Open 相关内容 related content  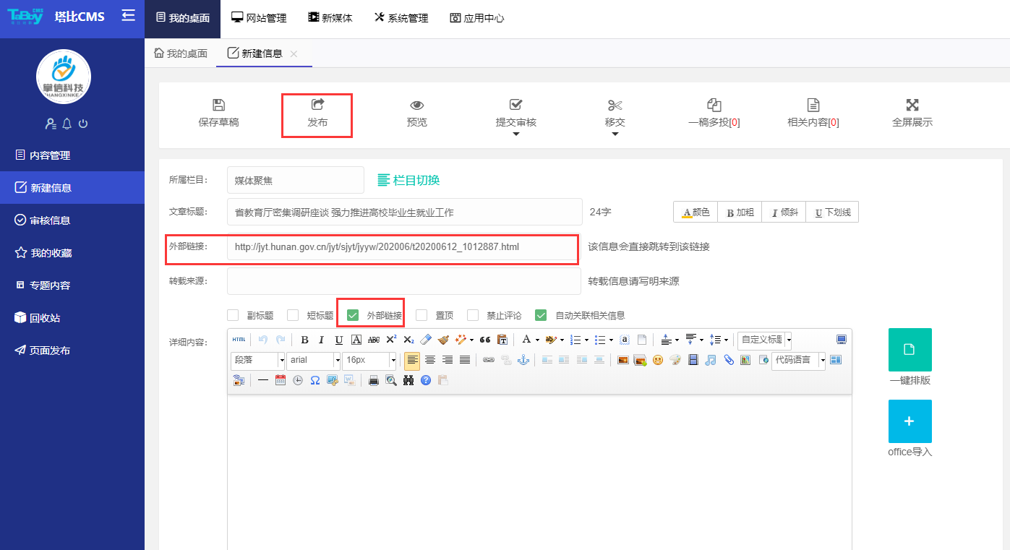click(813, 114)
